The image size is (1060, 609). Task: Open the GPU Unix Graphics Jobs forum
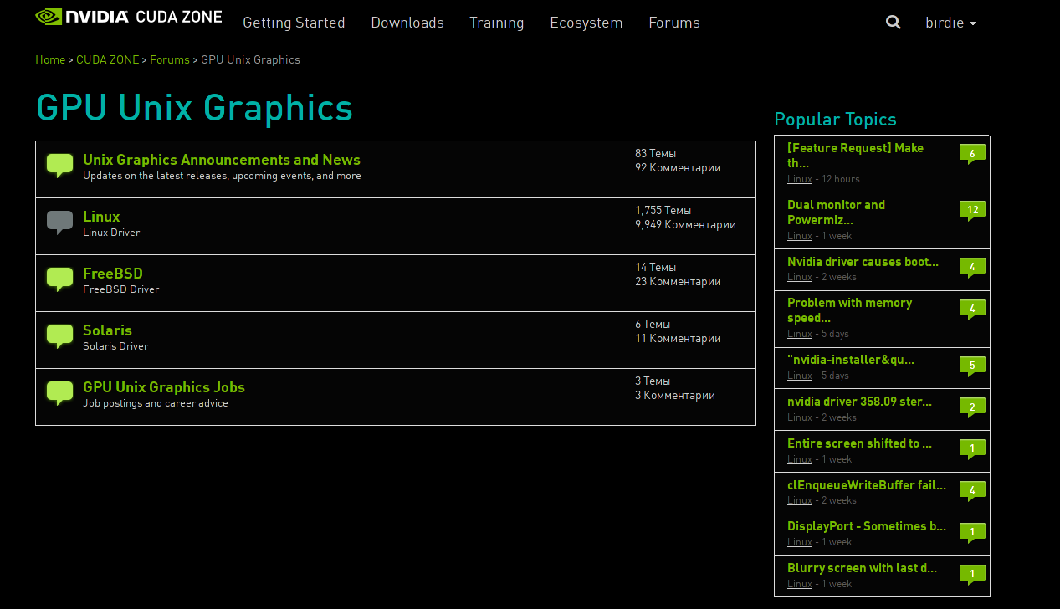tap(164, 387)
